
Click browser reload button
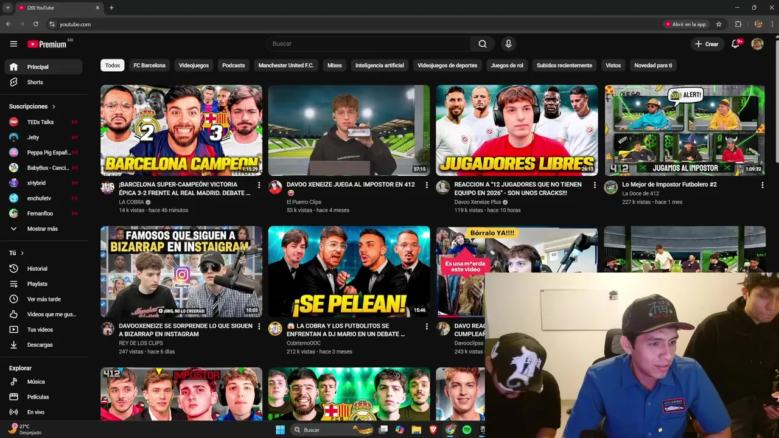(x=36, y=24)
